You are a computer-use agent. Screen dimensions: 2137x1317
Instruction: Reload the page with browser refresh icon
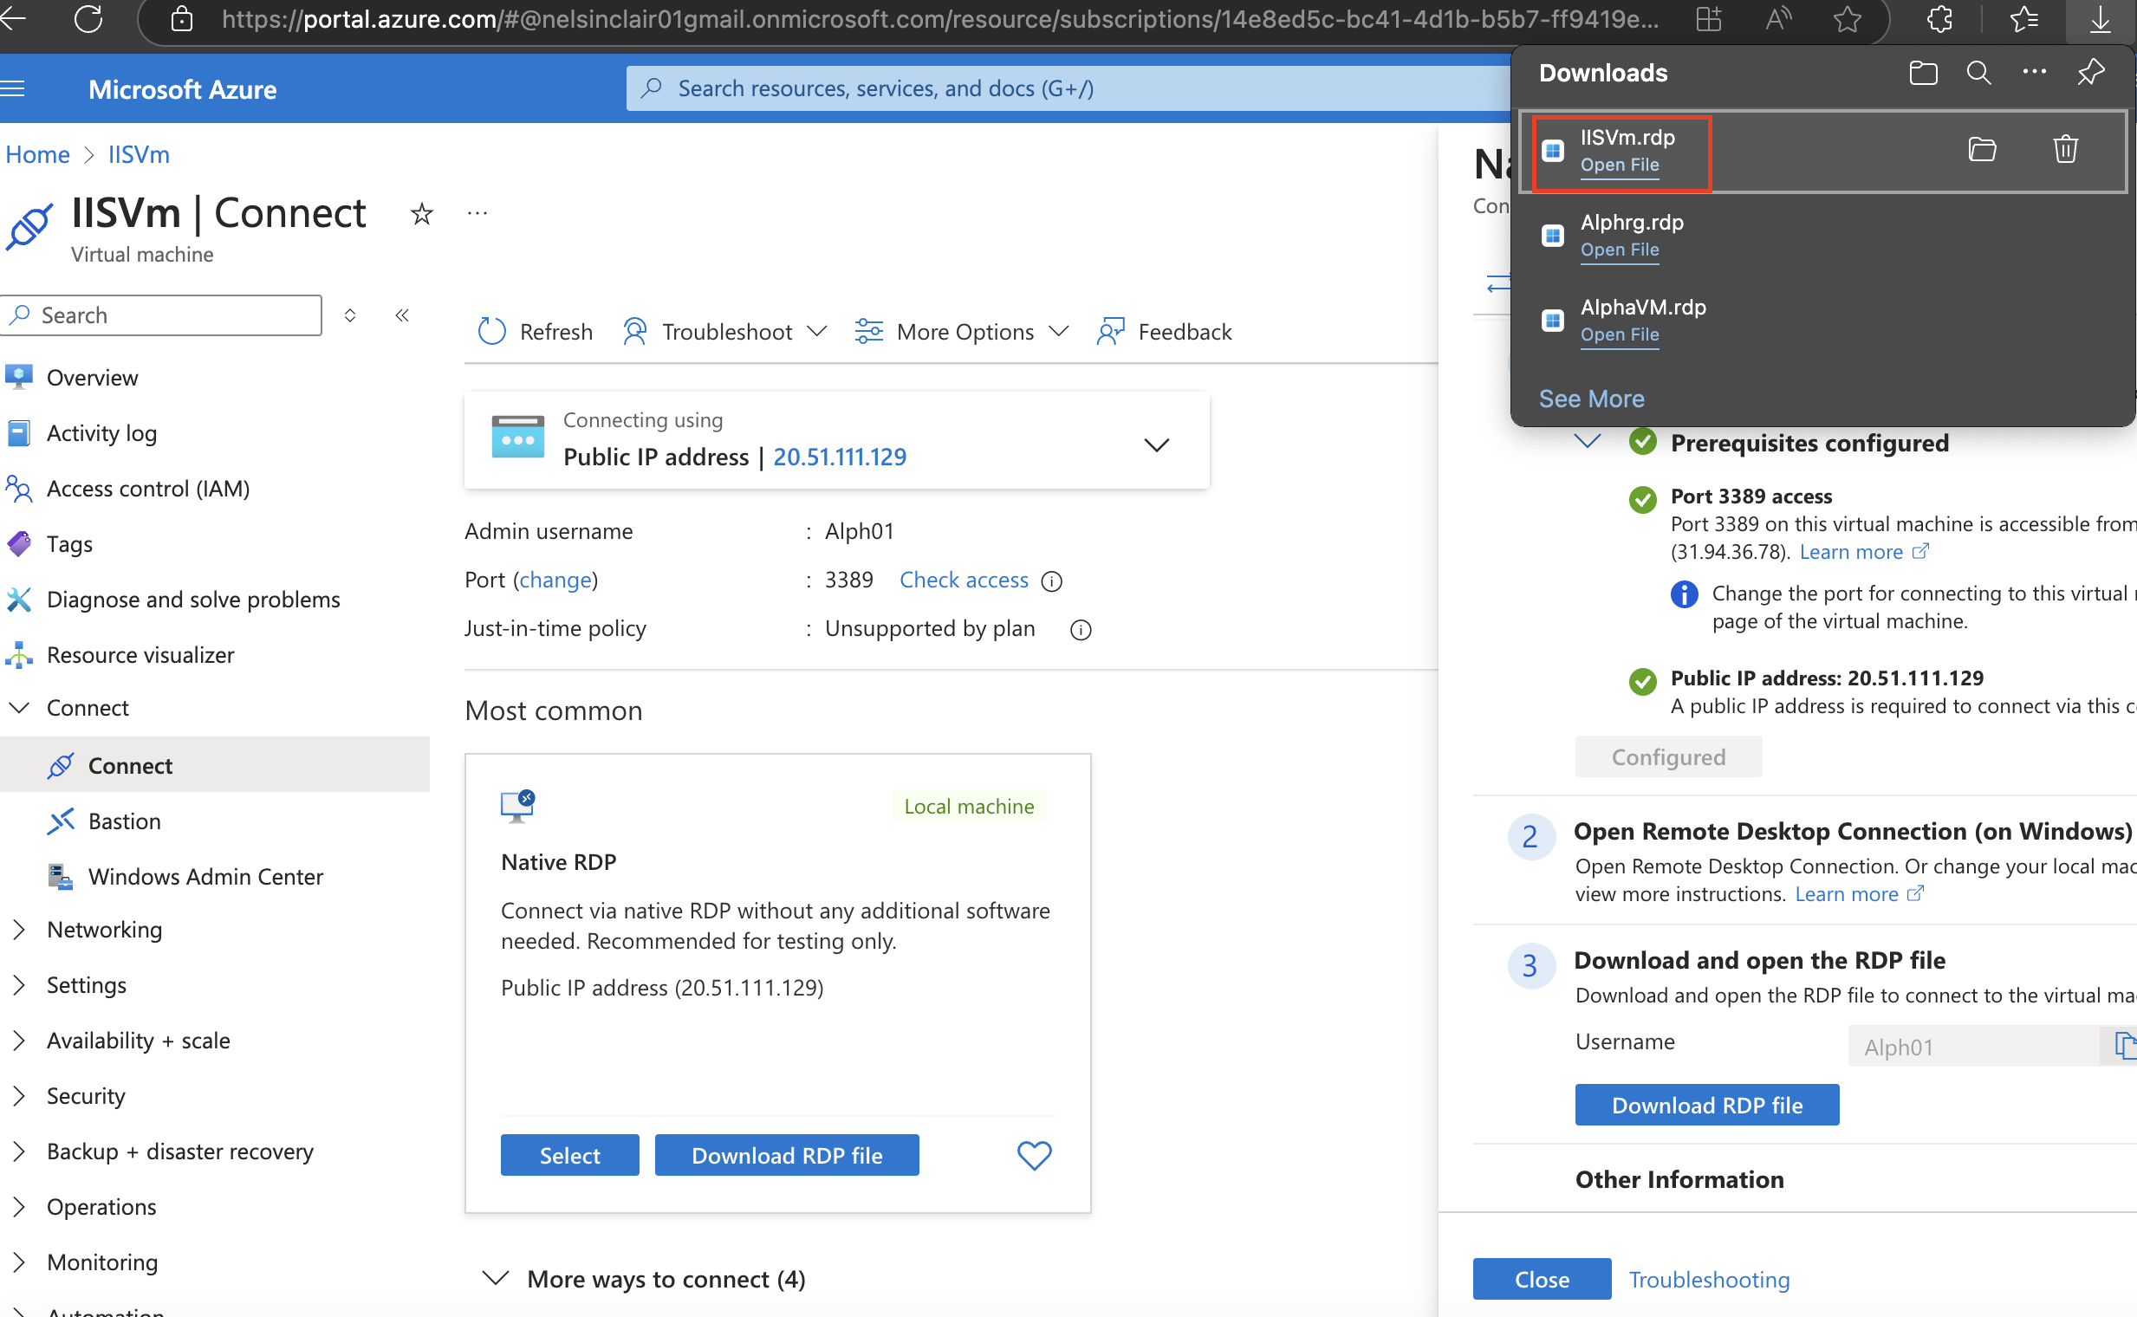point(88,18)
